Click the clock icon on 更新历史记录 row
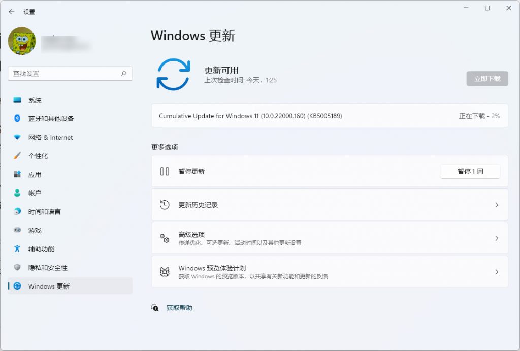Screen dimensions: 520x351 (164, 204)
